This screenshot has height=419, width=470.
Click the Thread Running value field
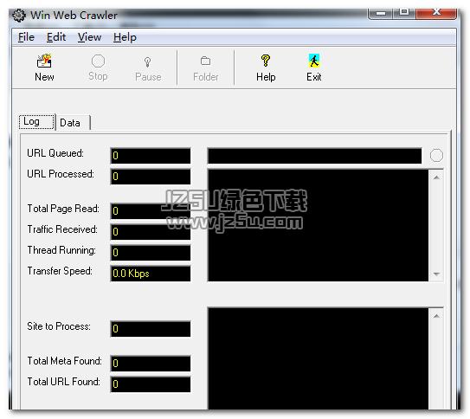151,253
